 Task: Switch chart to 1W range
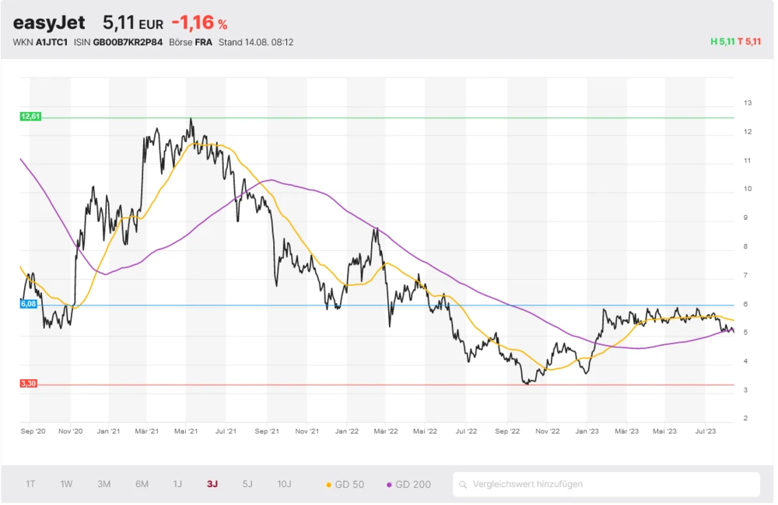pyautogui.click(x=66, y=484)
